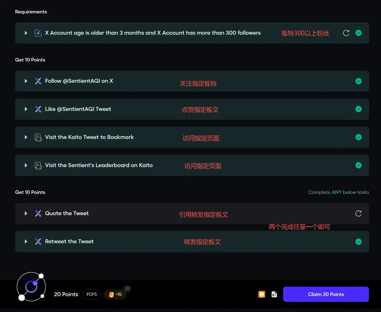The width and height of the screenshot is (381, 312).
Task: Click X logo on Follow @SentientAGI row
Action: (x=38, y=81)
